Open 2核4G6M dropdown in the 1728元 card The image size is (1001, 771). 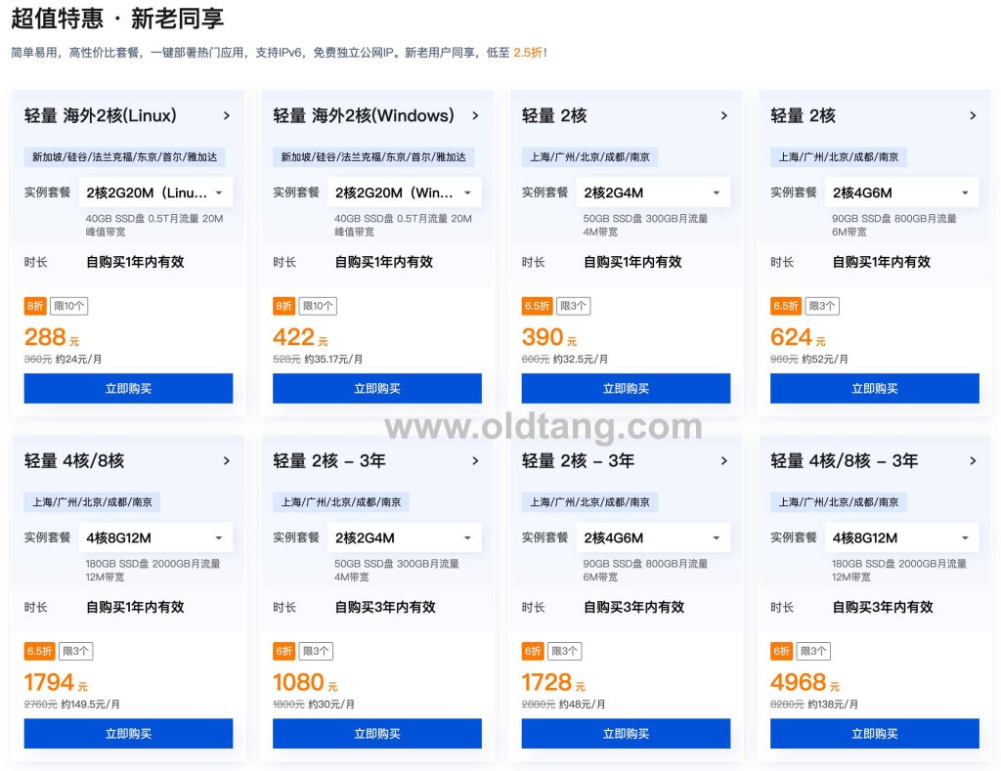click(x=652, y=537)
